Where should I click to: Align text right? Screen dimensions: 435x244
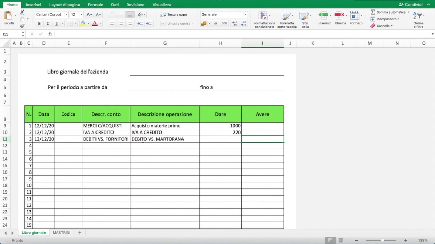[130, 24]
